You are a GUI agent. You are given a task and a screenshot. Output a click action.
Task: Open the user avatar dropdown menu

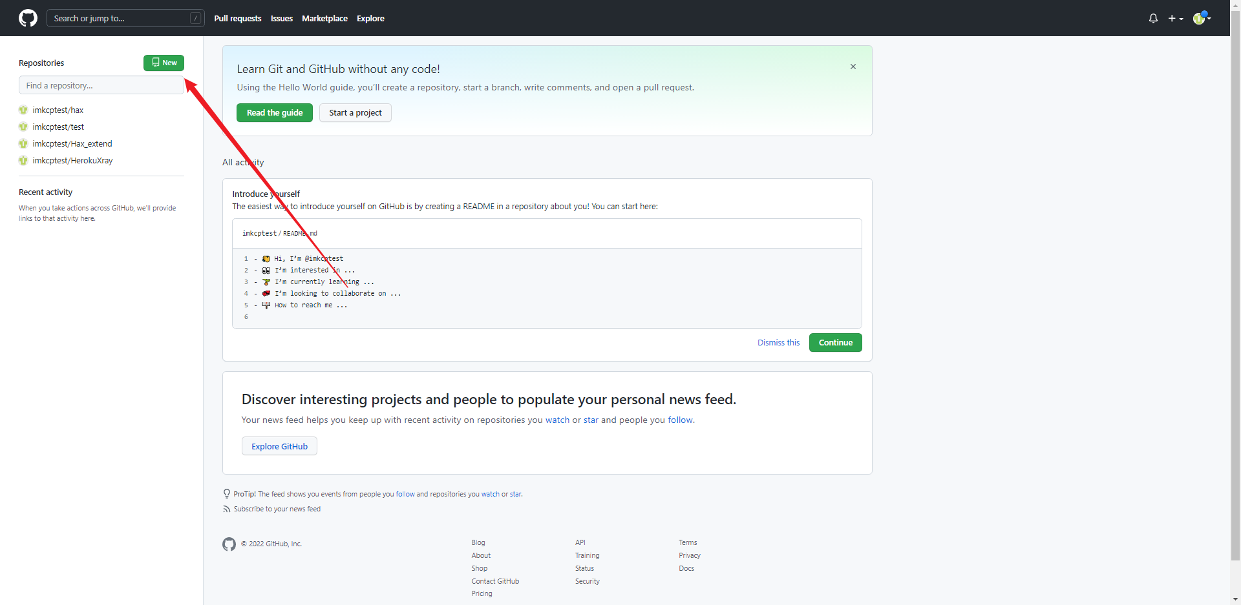tap(1202, 18)
